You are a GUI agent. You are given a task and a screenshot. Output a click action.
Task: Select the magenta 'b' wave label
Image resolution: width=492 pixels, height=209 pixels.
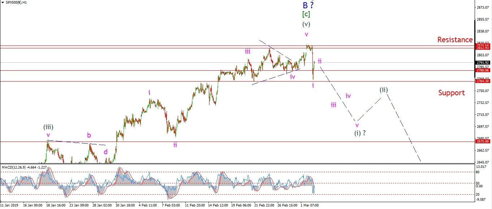[89, 135]
